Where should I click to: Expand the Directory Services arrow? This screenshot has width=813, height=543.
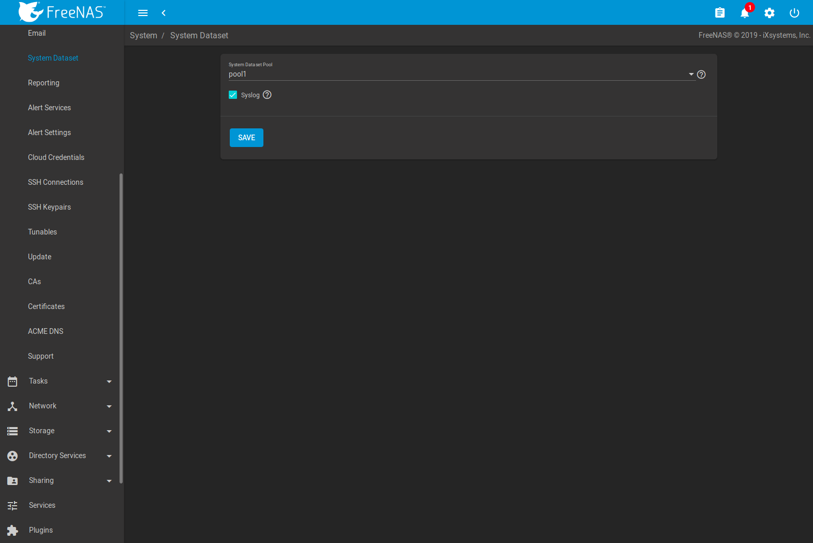pos(109,456)
